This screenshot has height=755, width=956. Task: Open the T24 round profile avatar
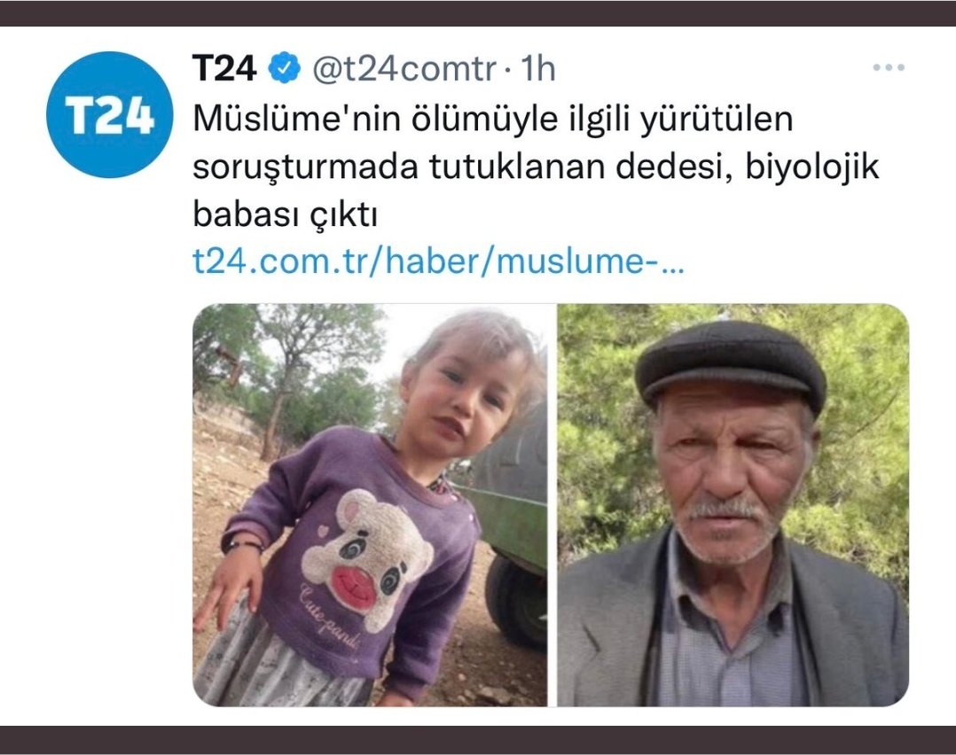(x=110, y=114)
